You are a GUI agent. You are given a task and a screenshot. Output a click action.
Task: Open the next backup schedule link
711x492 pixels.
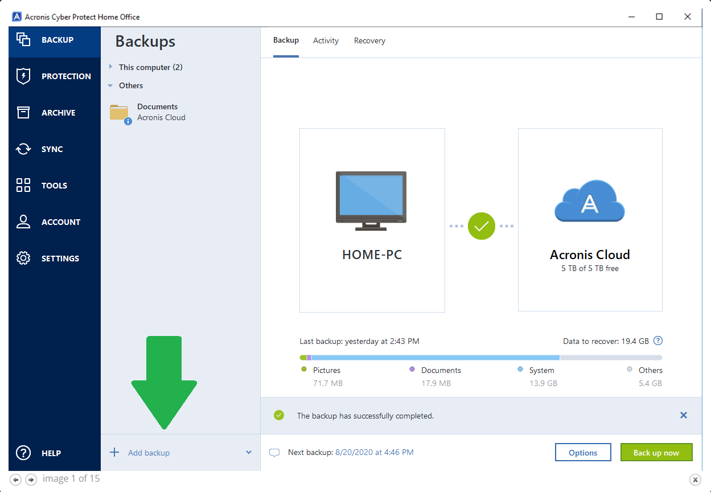pyautogui.click(x=375, y=452)
